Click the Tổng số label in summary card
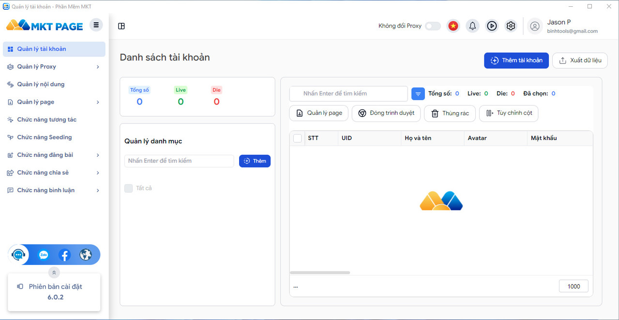The height and width of the screenshot is (320, 619). tap(139, 90)
